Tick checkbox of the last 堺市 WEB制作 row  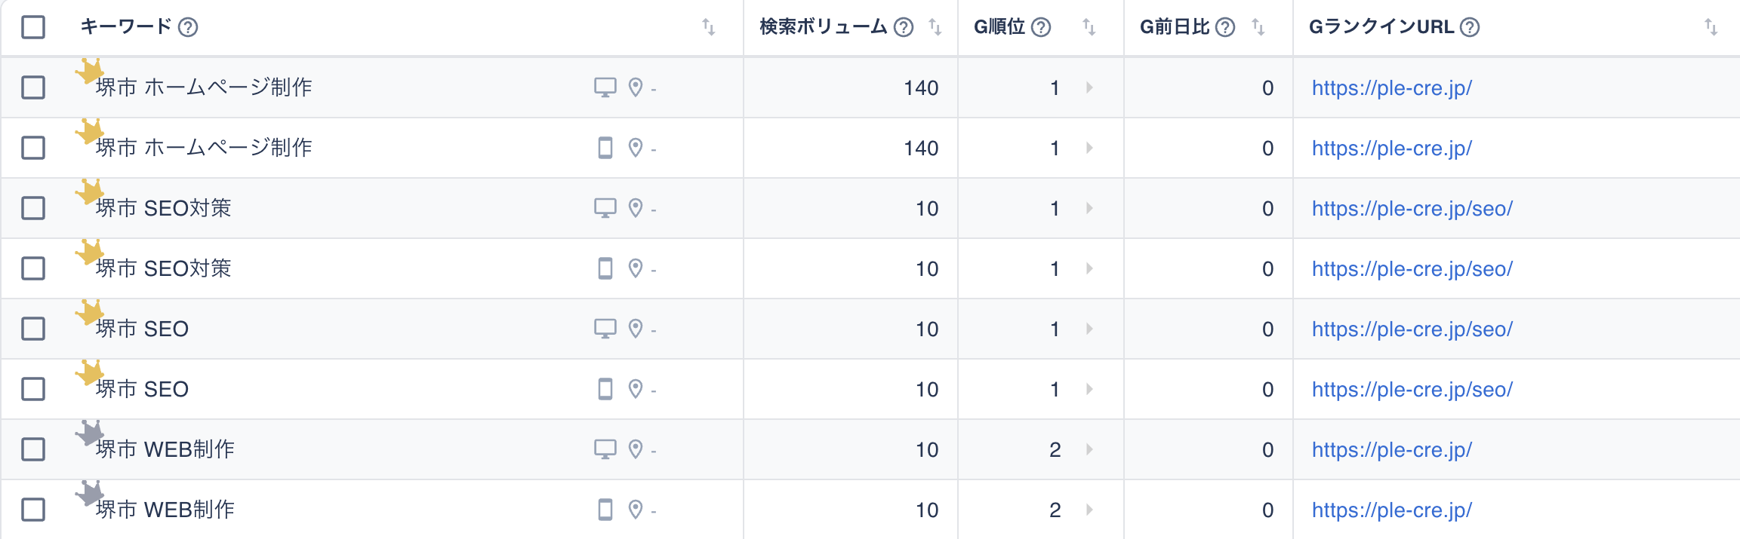pyautogui.click(x=33, y=510)
